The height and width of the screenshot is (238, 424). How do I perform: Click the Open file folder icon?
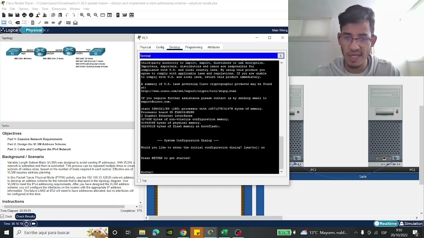point(11,15)
